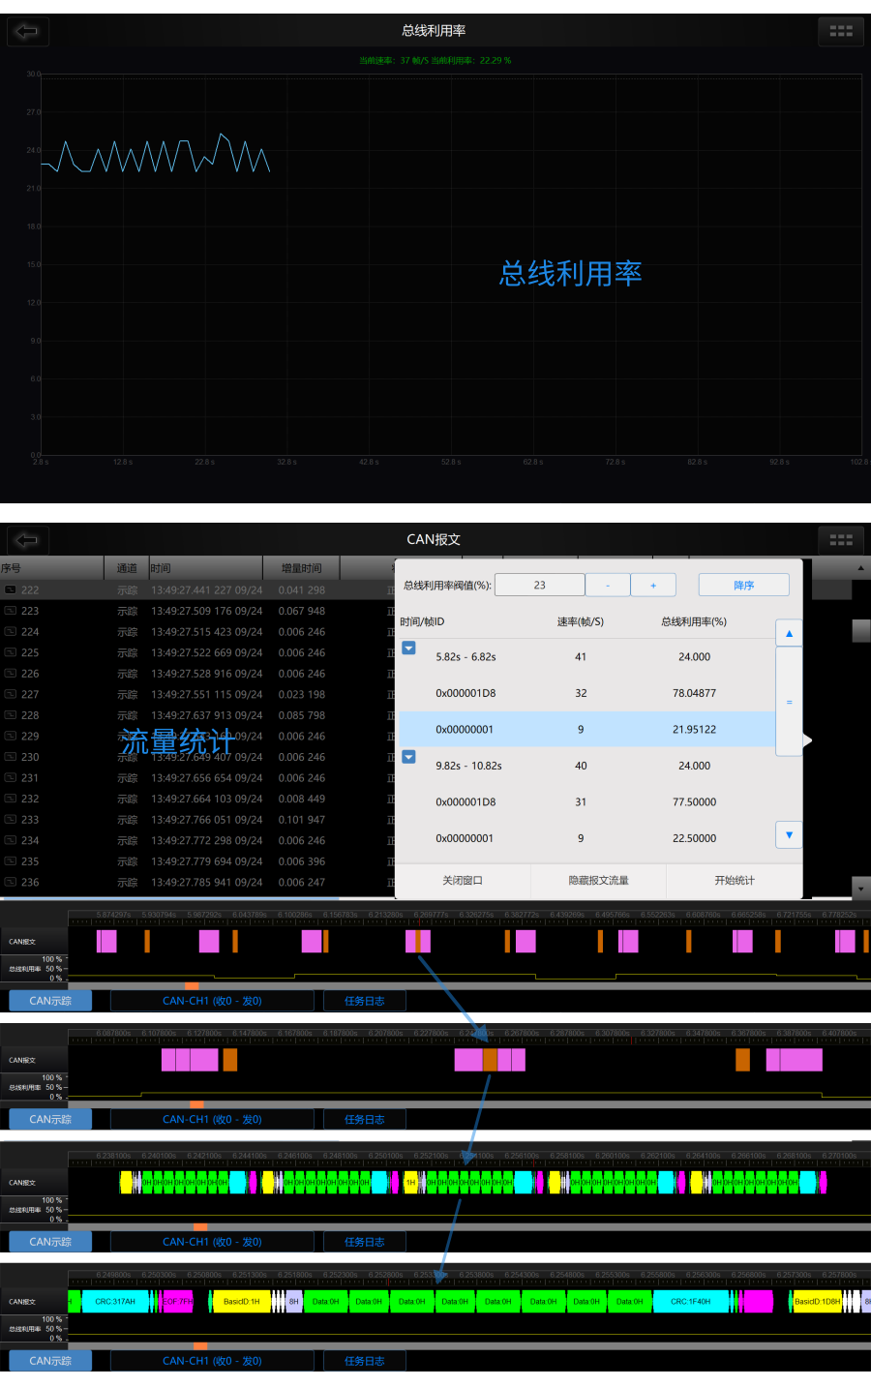Click the message icon of row 234
The image size is (871, 1388).
(10, 840)
